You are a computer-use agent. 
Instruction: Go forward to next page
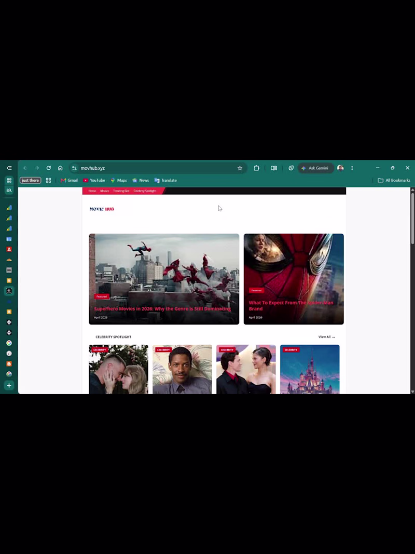tap(37, 168)
